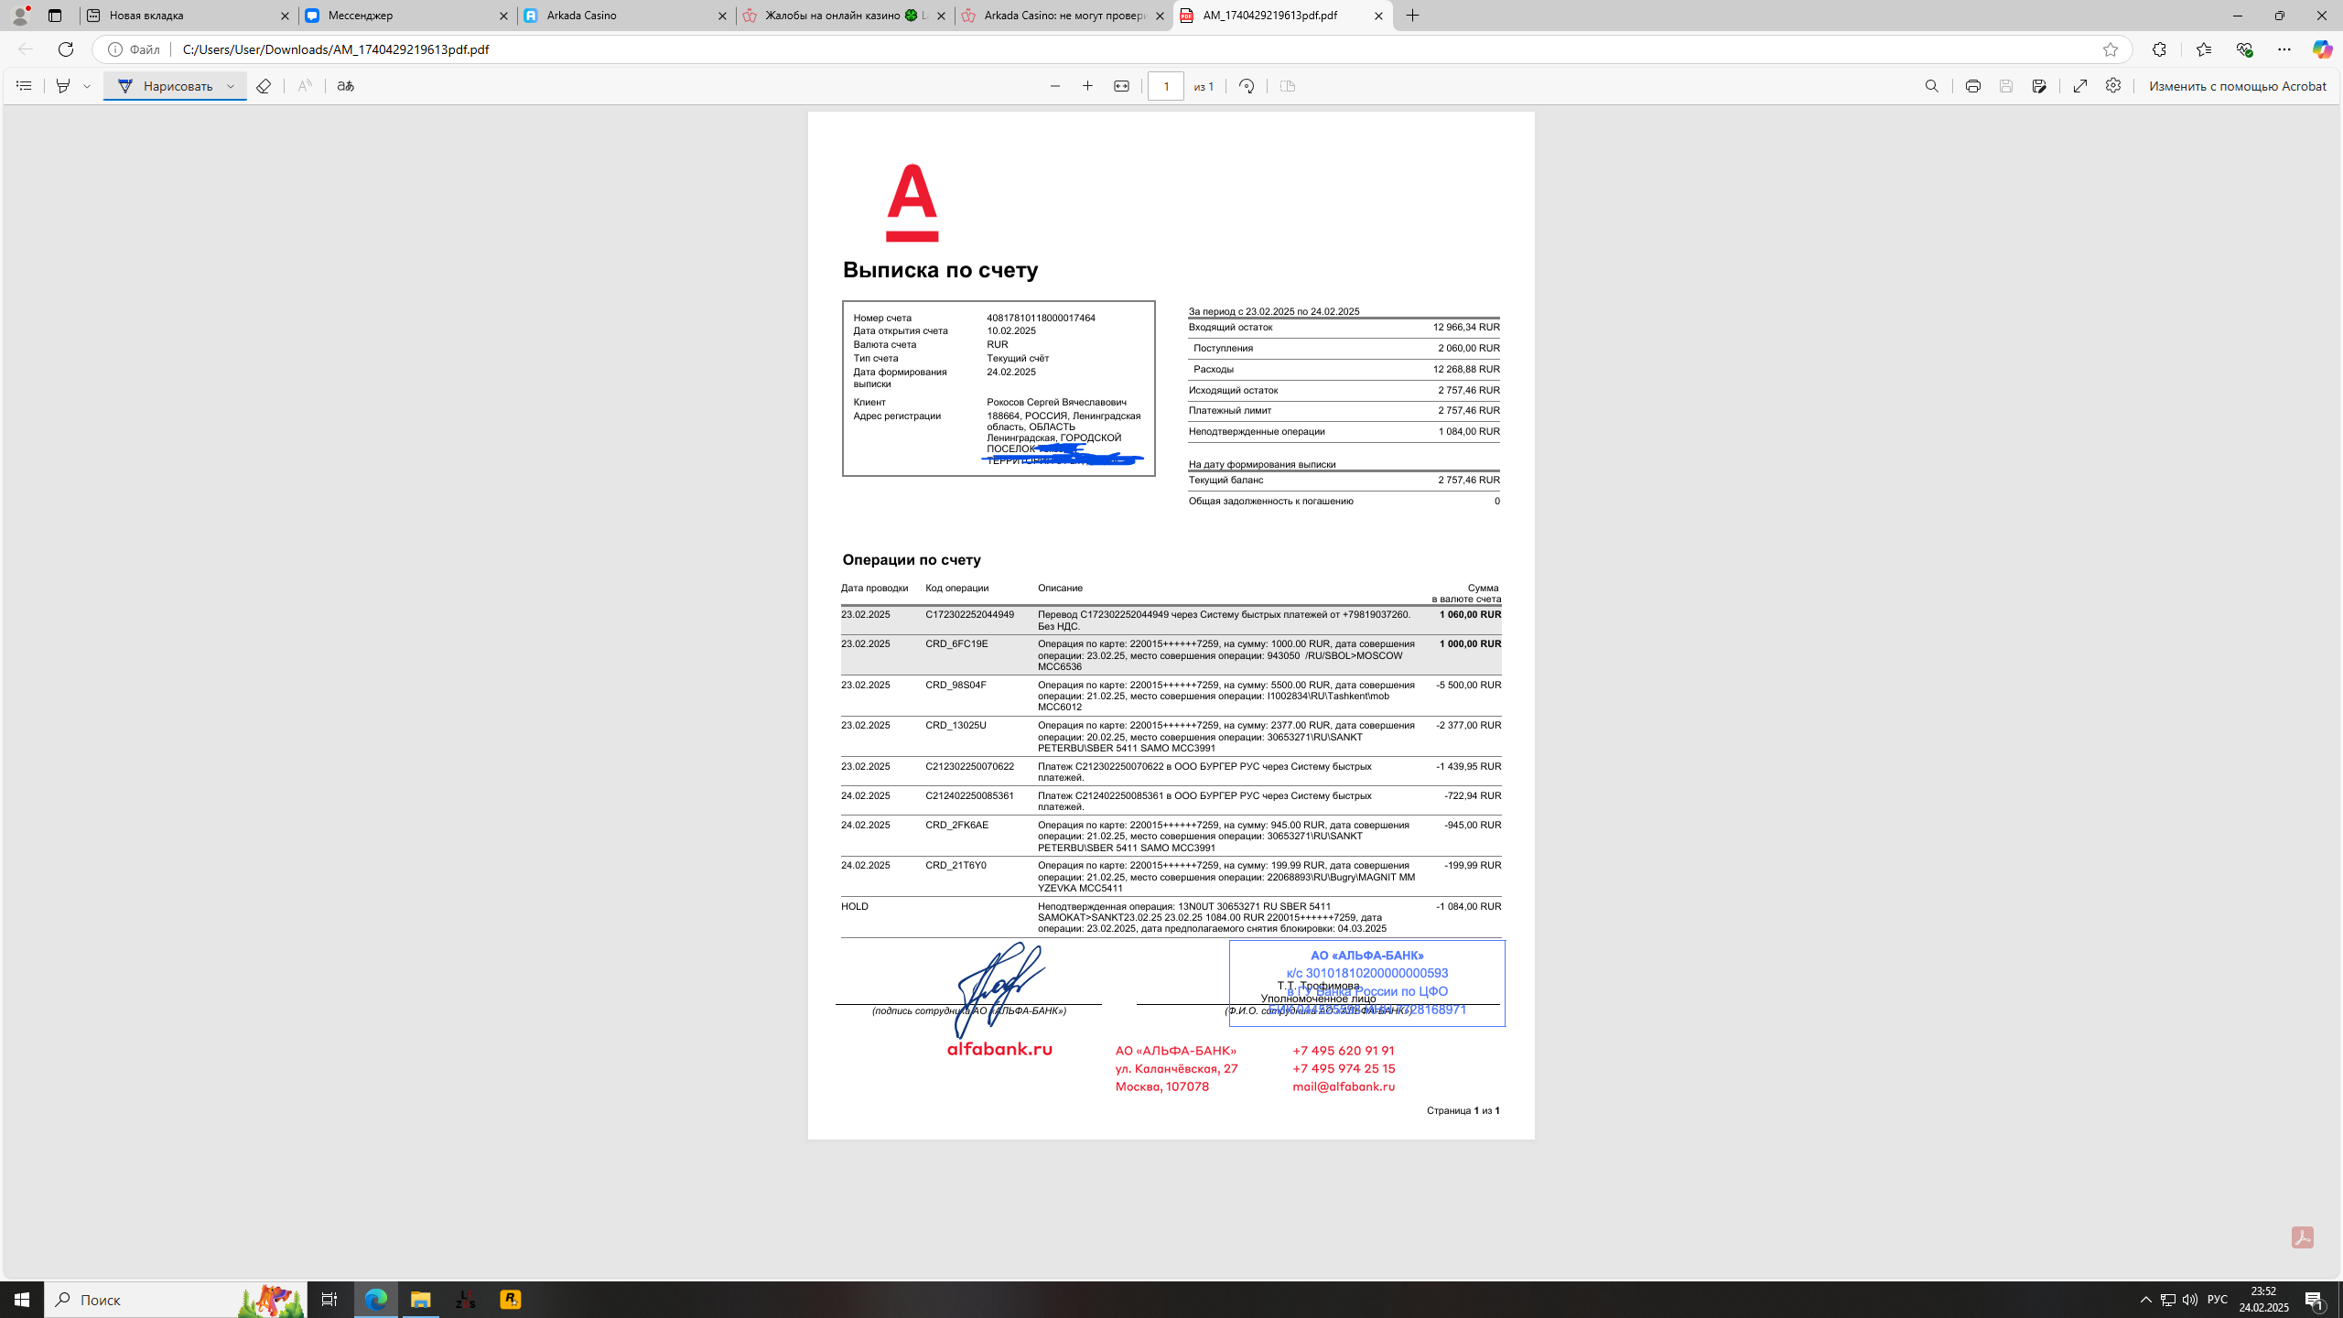Print the bank statement PDF
The height and width of the screenshot is (1318, 2343).
tap(1973, 86)
